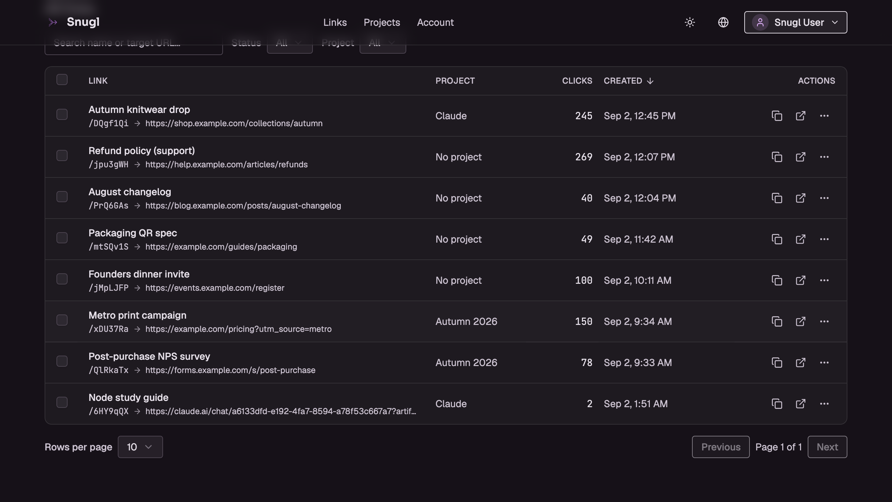Open Post-purchase NPS survey link externally
The height and width of the screenshot is (502, 892).
801,363
